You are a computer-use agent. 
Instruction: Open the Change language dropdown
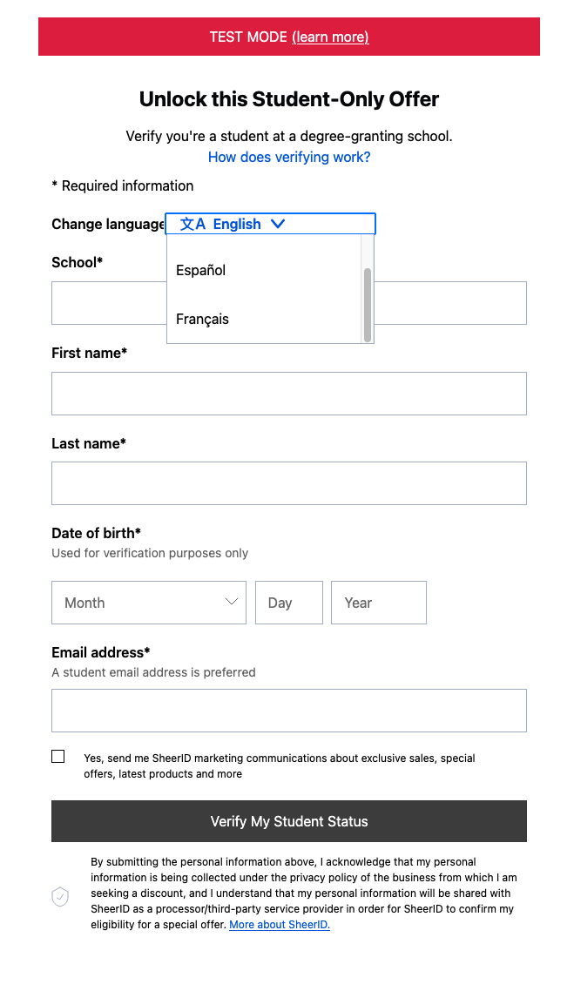[270, 224]
